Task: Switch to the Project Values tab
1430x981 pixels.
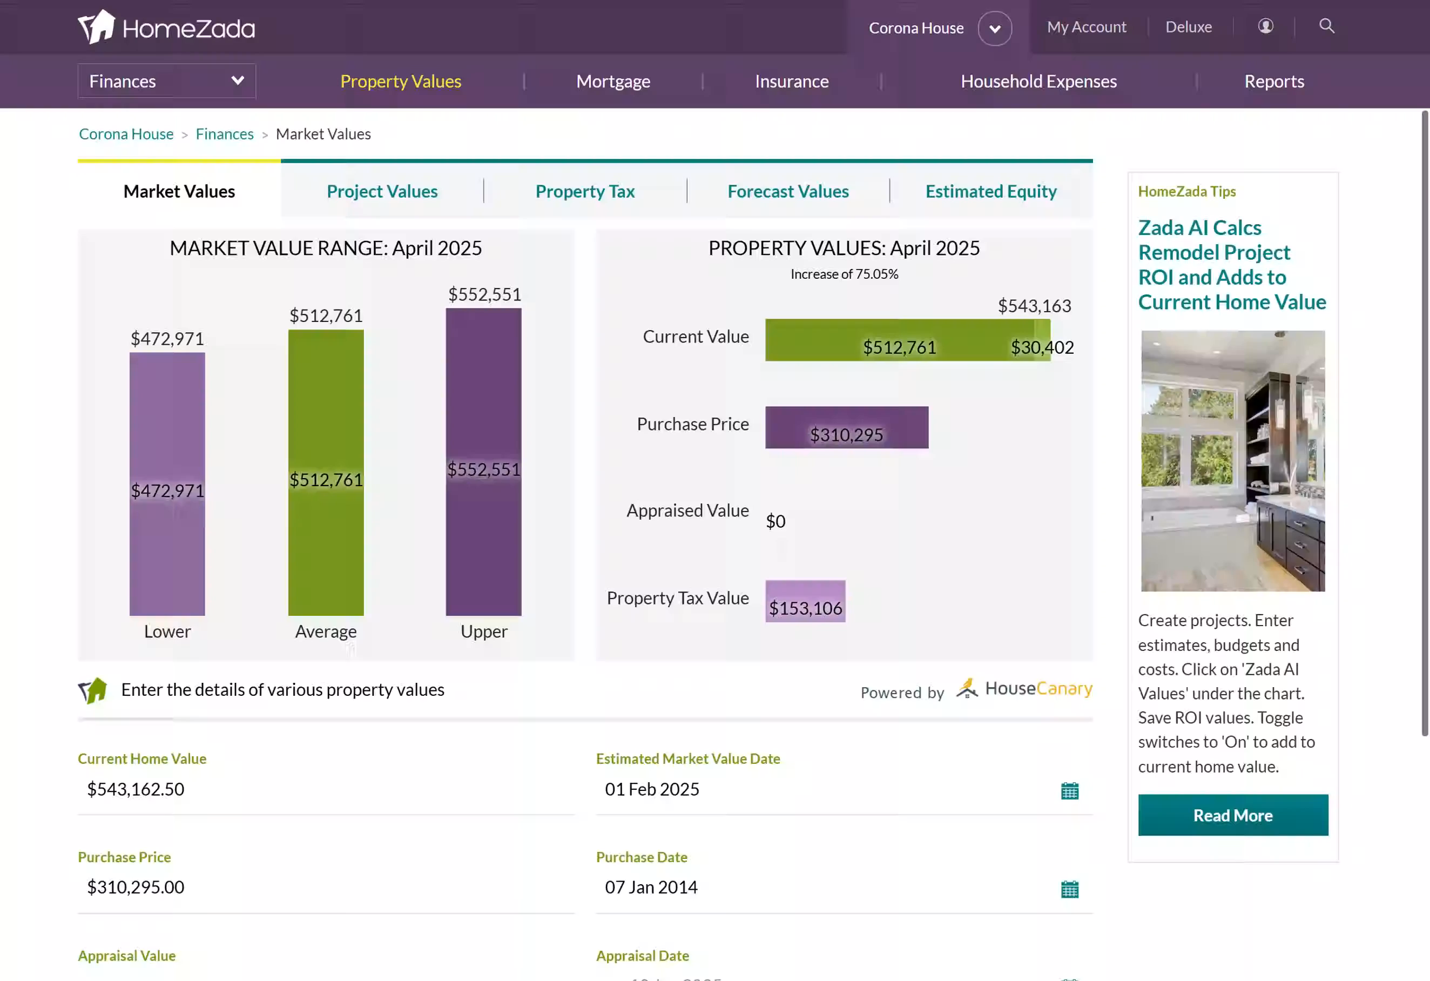Action: pos(382,191)
